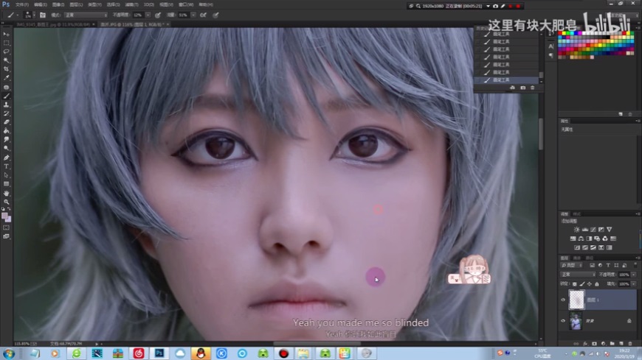Image resolution: width=642 pixels, height=360 pixels.
Task: Select the History Brush tool
Action: (x=6, y=113)
